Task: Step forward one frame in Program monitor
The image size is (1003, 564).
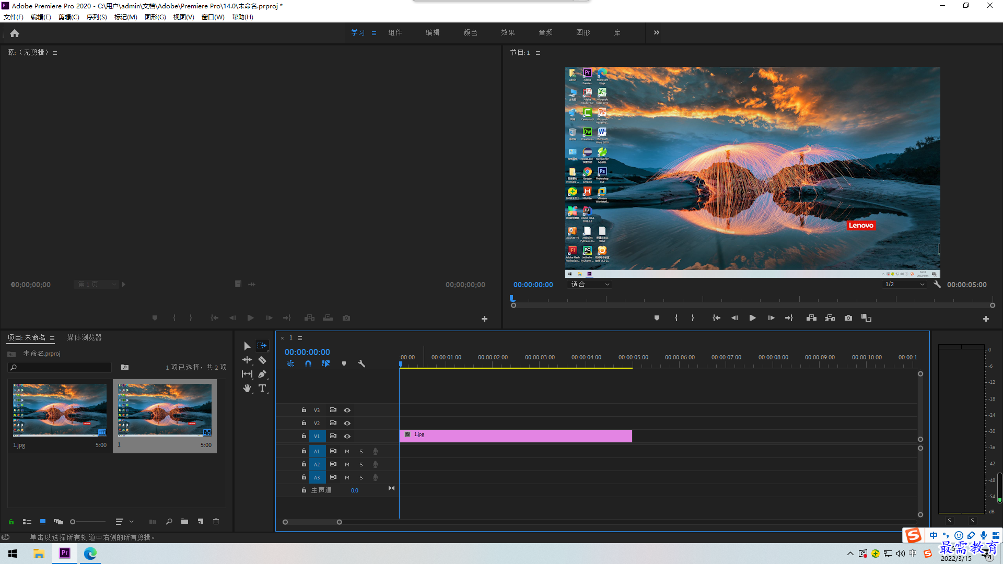Action: [771, 318]
